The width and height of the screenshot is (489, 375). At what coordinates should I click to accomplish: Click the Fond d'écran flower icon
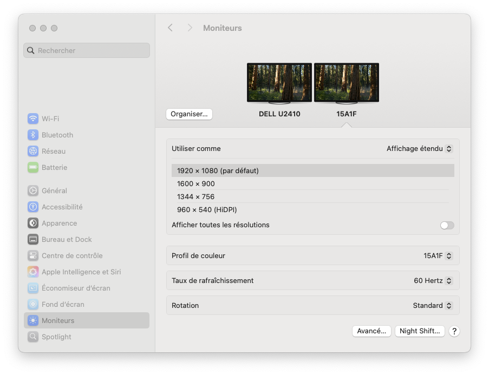[33, 304]
